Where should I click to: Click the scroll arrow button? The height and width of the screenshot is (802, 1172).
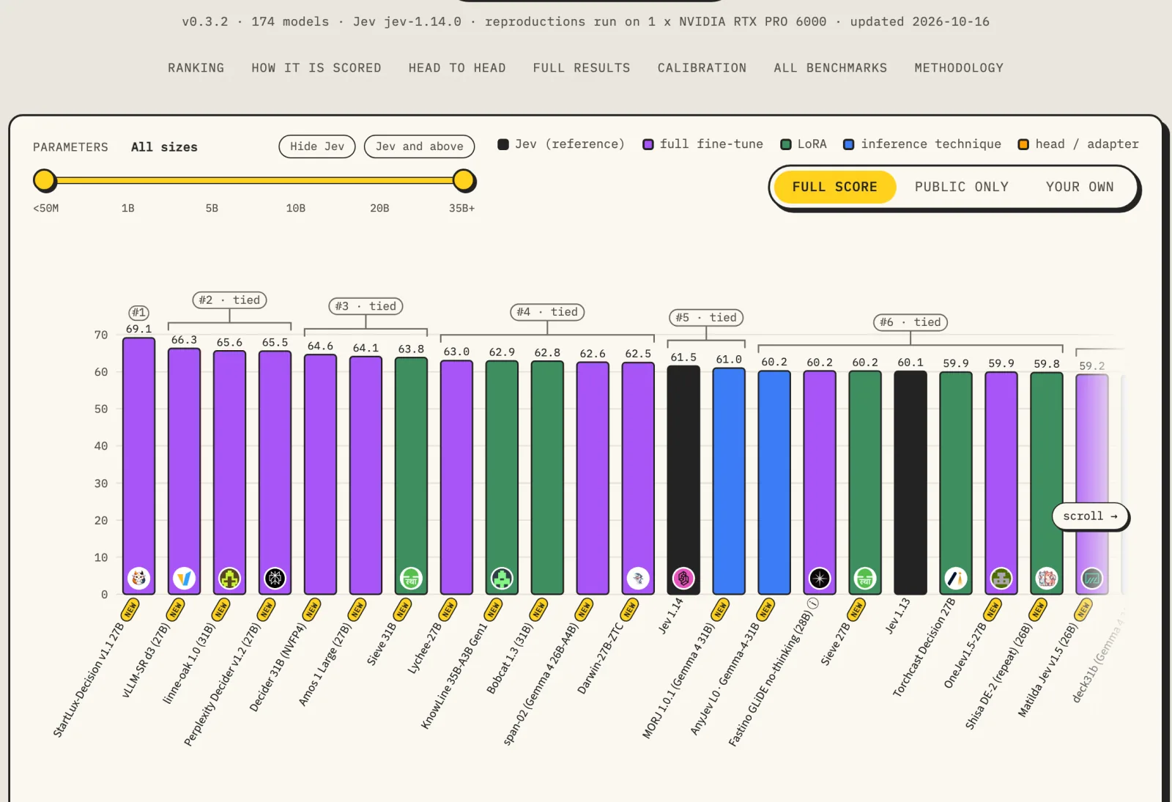click(x=1090, y=516)
